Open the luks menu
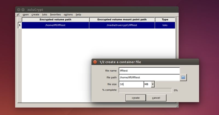219x115 pixels. pos(45,15)
